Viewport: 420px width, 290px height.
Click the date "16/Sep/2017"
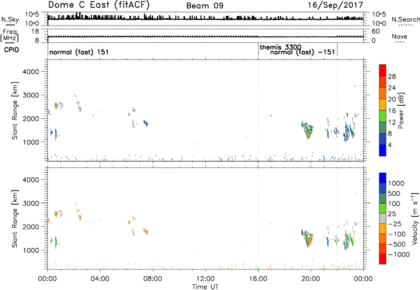(x=335, y=5)
